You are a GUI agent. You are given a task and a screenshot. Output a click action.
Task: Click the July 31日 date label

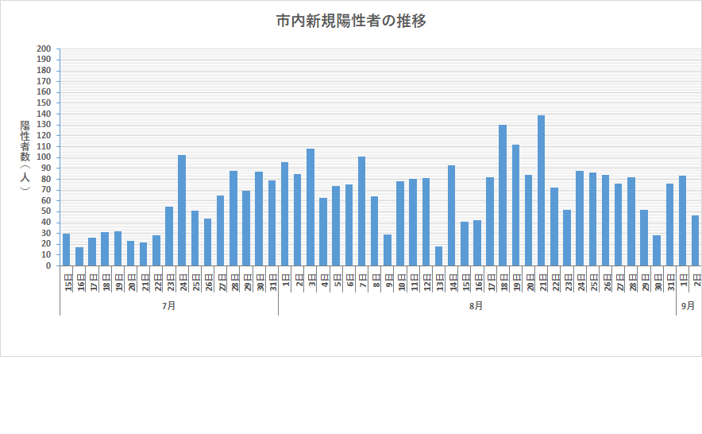point(273,282)
